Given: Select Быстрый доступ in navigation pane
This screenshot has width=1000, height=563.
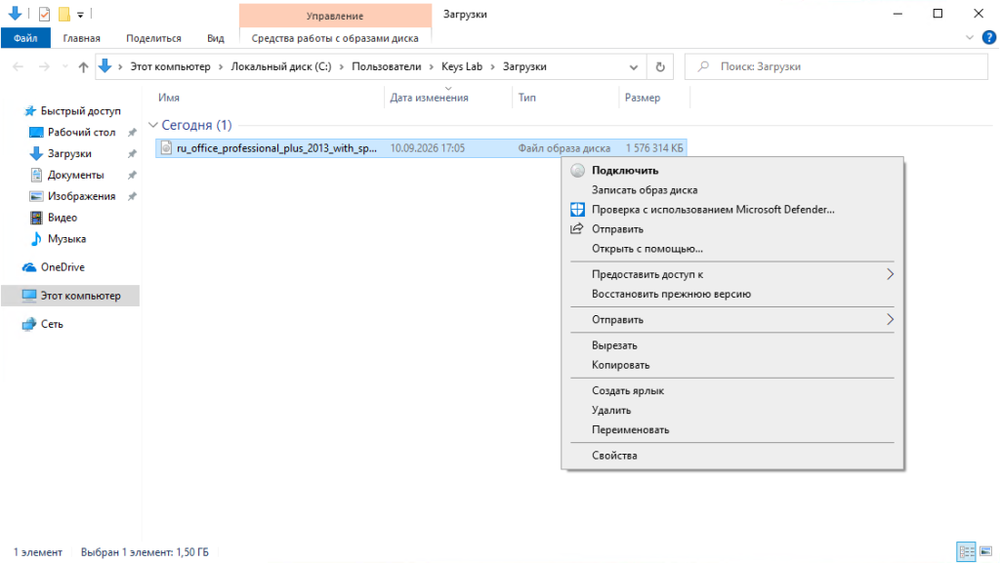Looking at the screenshot, I should pyautogui.click(x=80, y=111).
